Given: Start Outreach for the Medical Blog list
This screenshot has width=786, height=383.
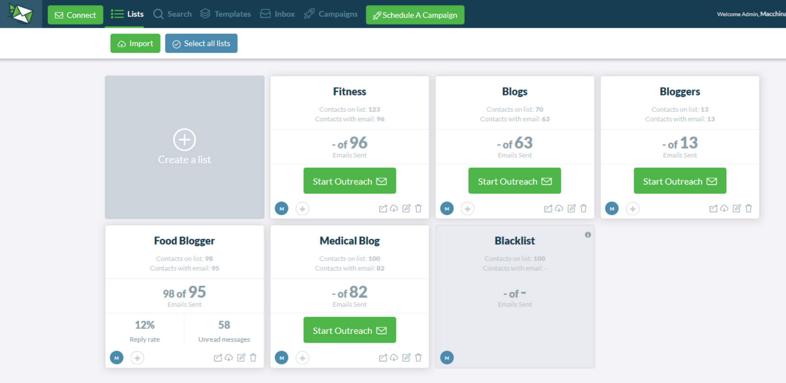Looking at the screenshot, I should pos(350,330).
